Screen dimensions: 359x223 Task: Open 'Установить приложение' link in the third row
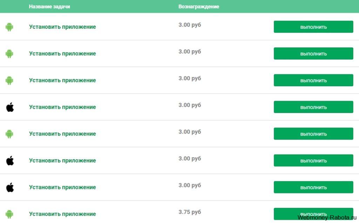click(x=62, y=80)
